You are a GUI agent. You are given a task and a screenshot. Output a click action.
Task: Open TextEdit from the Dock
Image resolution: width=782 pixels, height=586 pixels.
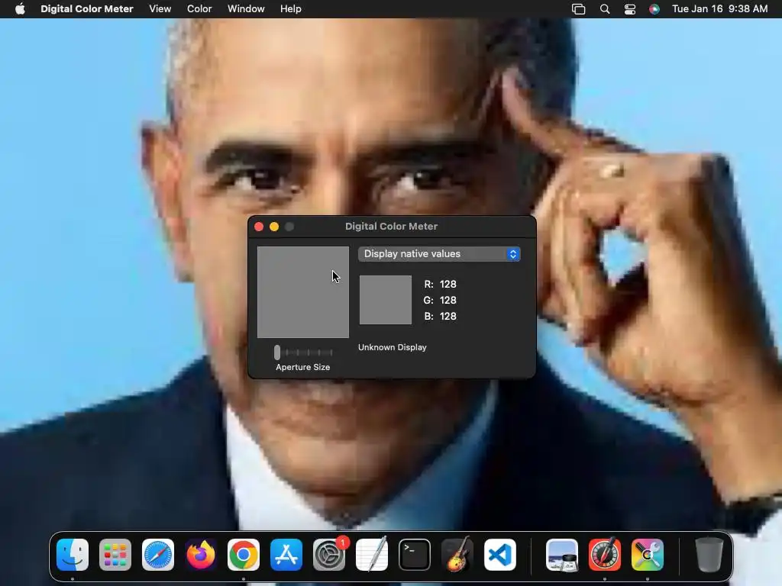tap(372, 555)
